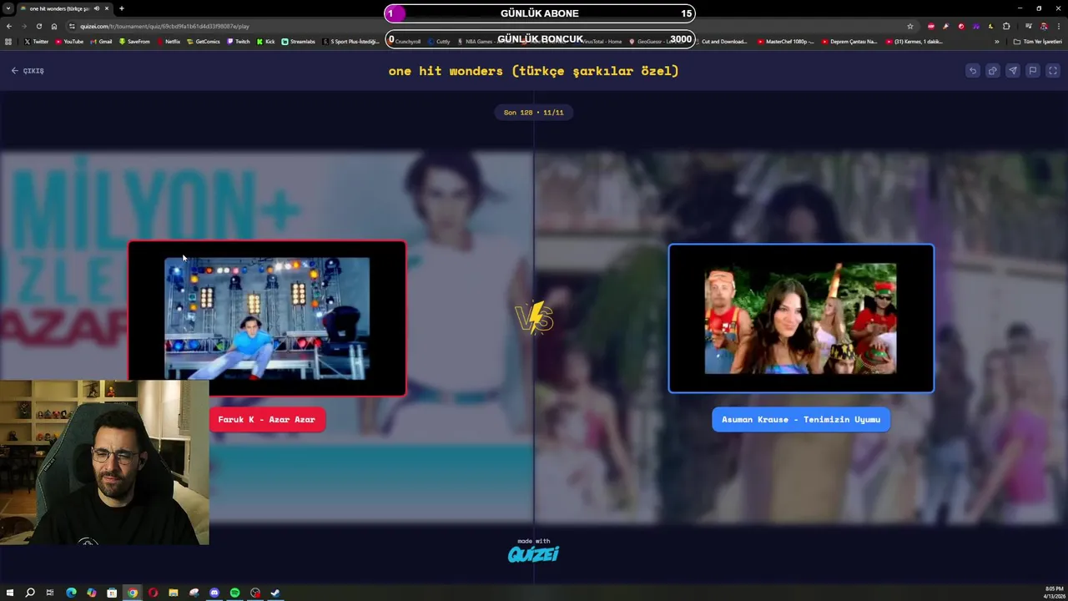1068x601 pixels.
Task: Reload the page with refresh icon
Action: pos(38,26)
